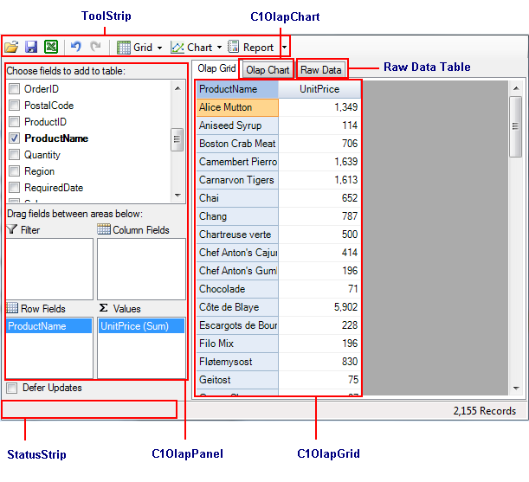Image resolution: width=529 pixels, height=482 pixels.
Task: Select UnitPrice (Sum) in the Values list
Action: point(141,326)
